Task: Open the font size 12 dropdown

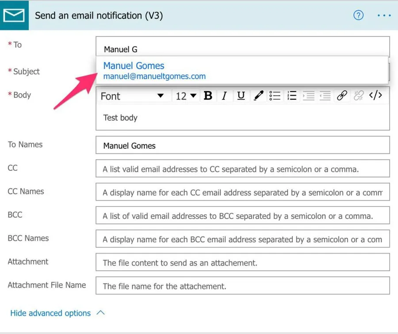Action: (x=186, y=96)
